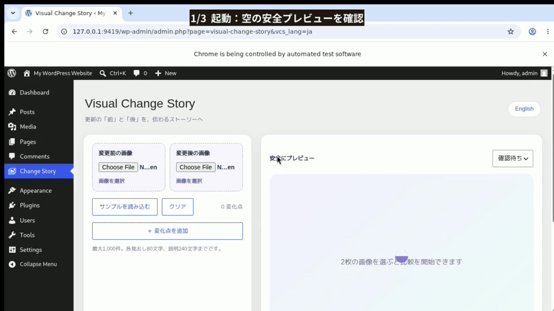This screenshot has height=311, width=554.
Task: Open the tab search chevron dropdown
Action: click(13, 13)
